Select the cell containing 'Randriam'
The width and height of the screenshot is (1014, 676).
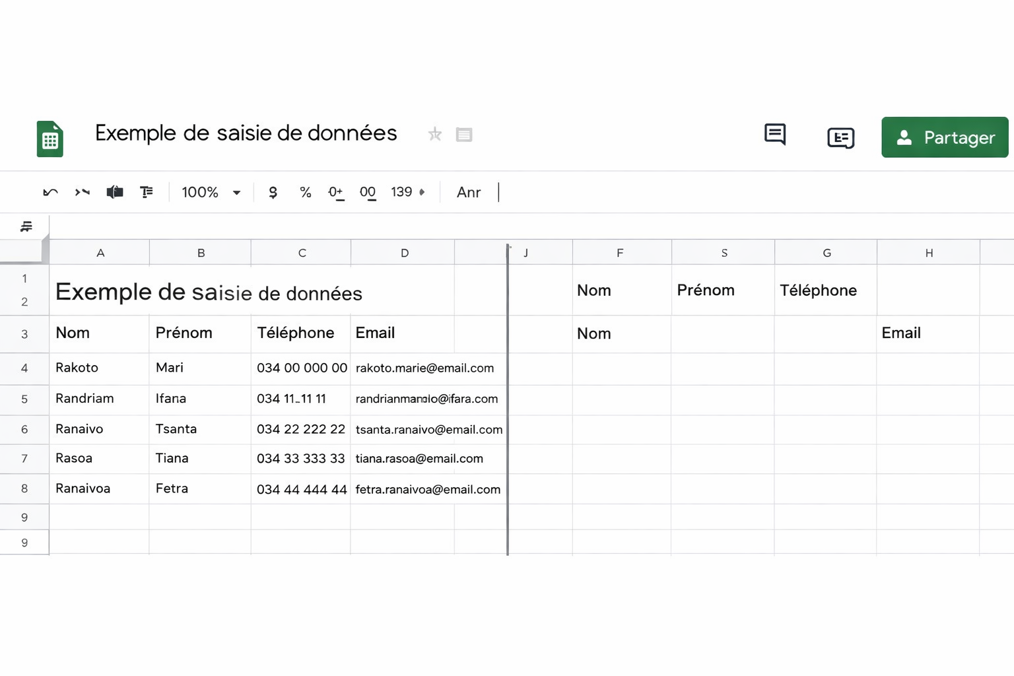click(x=100, y=399)
